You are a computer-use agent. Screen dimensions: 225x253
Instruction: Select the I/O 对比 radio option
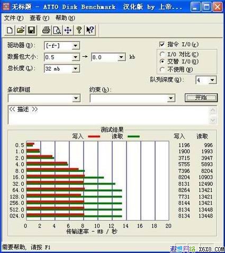(x=162, y=54)
